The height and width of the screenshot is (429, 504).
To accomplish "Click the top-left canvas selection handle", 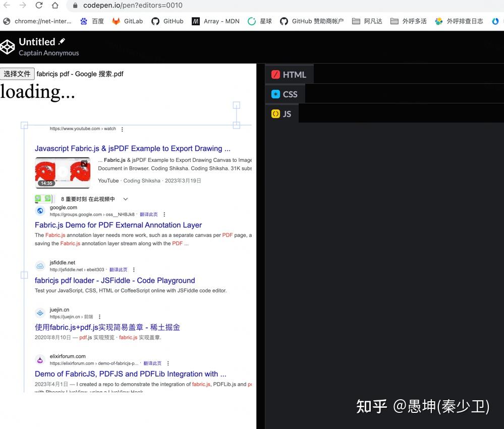I will [x=24, y=125].
